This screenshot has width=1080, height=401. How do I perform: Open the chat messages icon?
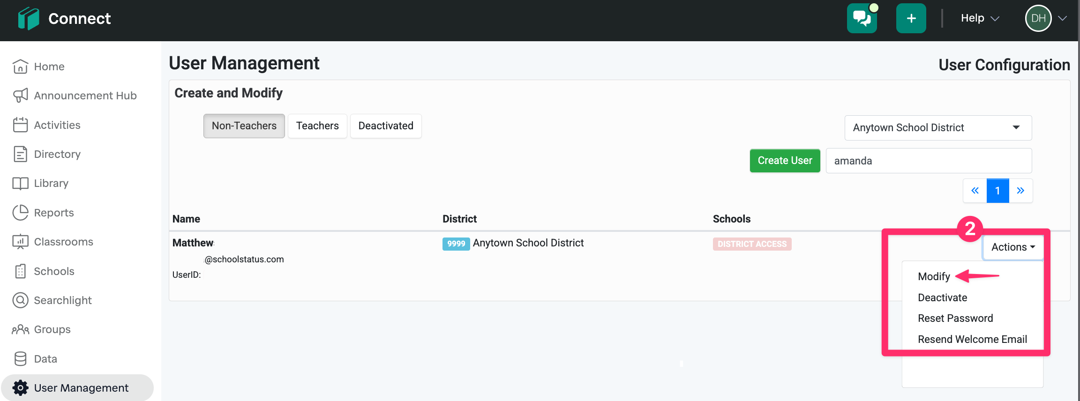[862, 19]
